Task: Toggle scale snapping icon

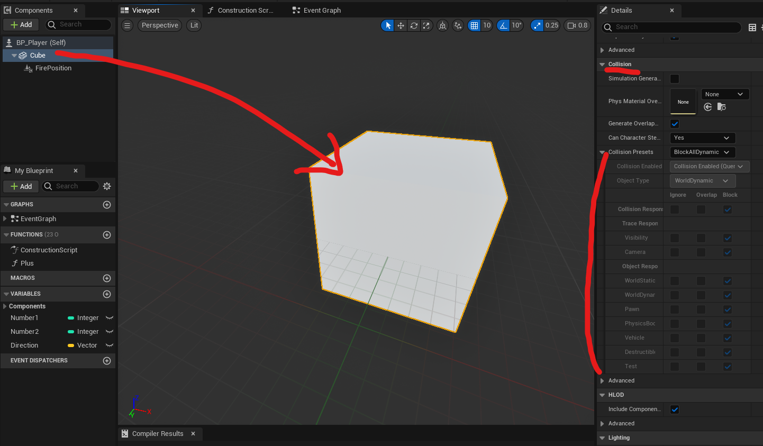Action: 537,25
